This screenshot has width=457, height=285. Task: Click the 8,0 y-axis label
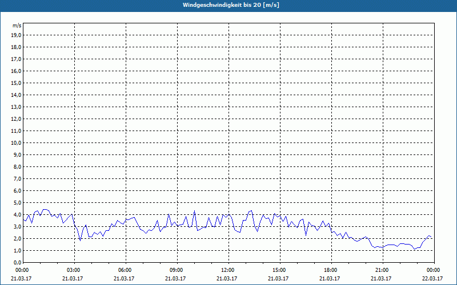17,166
